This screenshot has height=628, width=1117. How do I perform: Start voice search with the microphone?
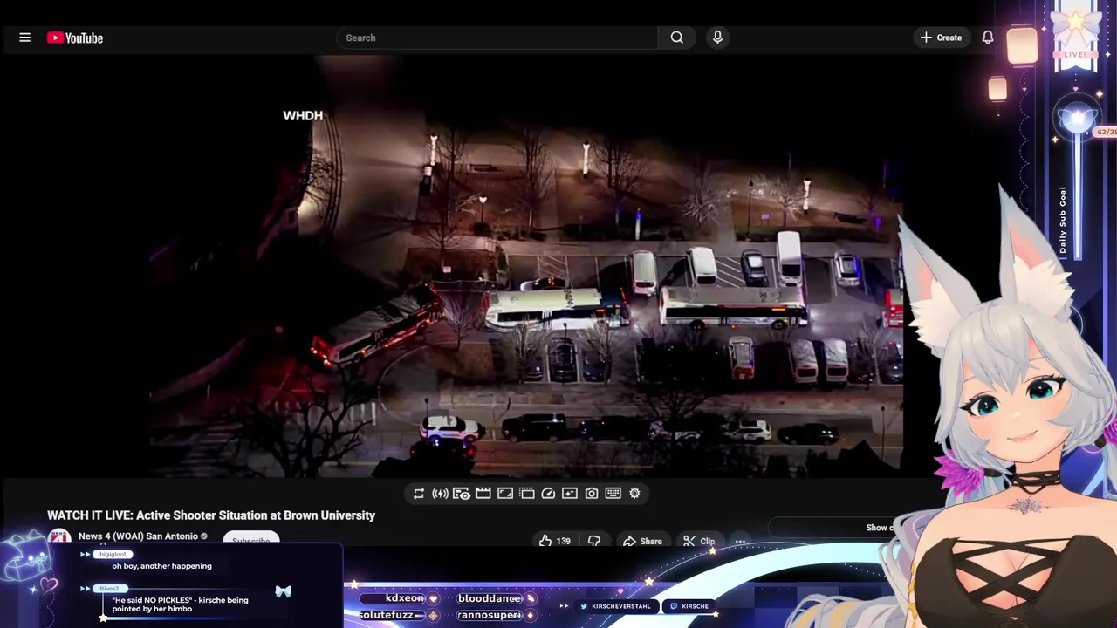[x=717, y=38]
